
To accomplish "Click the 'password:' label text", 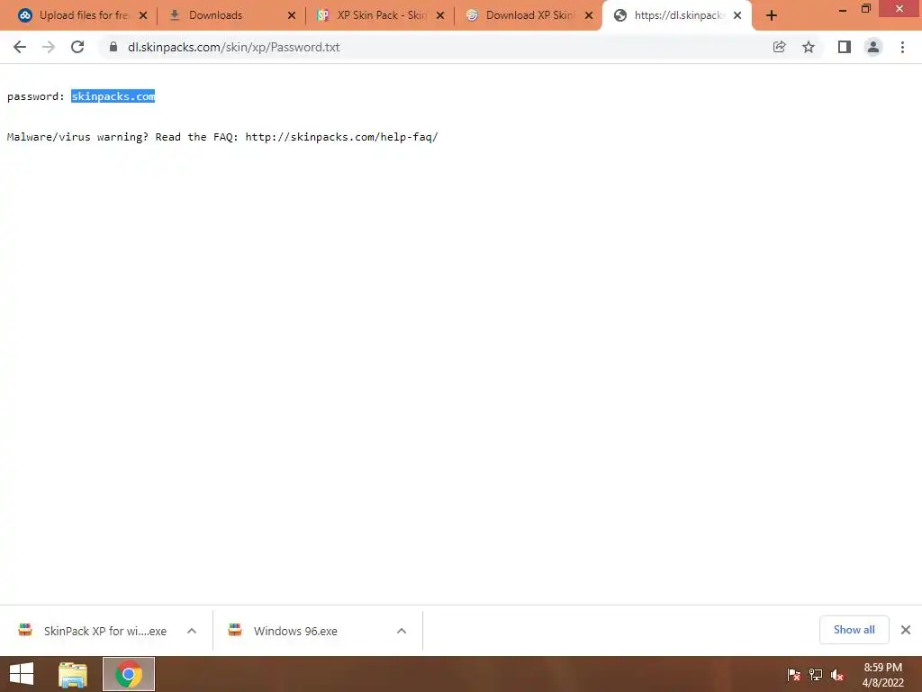I will pyautogui.click(x=36, y=96).
